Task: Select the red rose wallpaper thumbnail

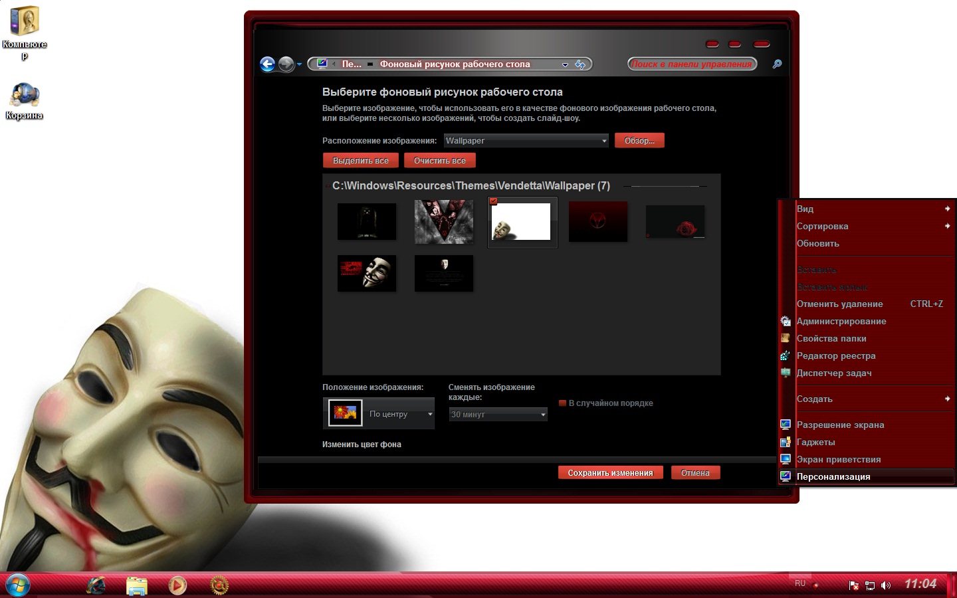Action: coord(675,222)
